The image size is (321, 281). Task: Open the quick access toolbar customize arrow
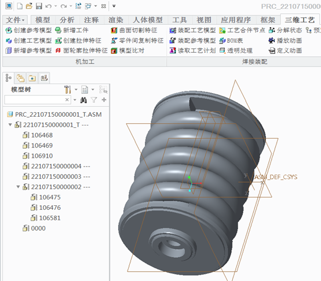click(114, 6)
